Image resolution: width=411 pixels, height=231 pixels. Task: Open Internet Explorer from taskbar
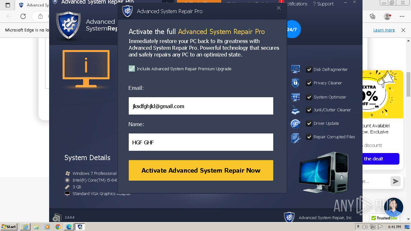pos(25,227)
